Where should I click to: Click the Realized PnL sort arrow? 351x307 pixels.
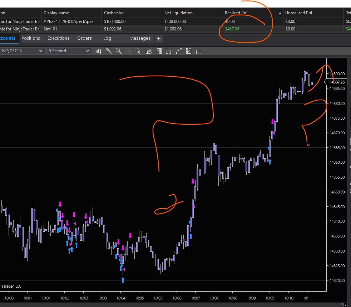coord(280,13)
